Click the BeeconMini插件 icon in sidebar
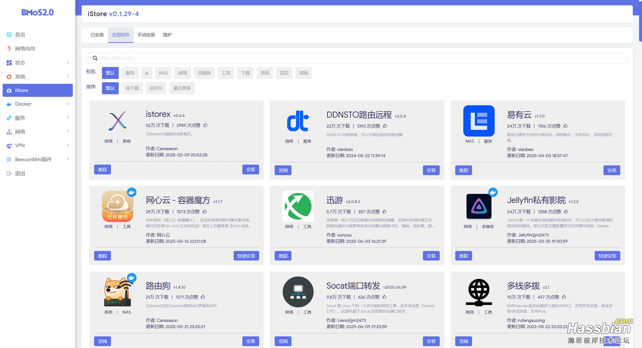 pos(9,159)
